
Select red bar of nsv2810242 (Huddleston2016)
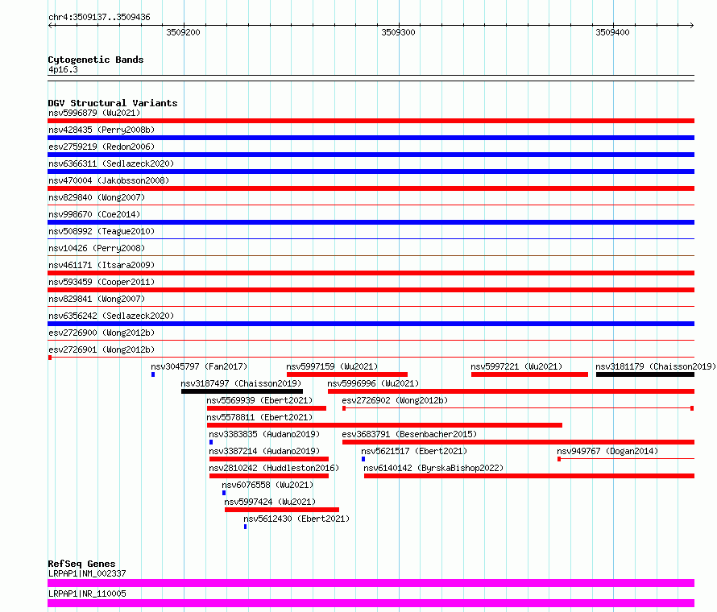(x=269, y=476)
